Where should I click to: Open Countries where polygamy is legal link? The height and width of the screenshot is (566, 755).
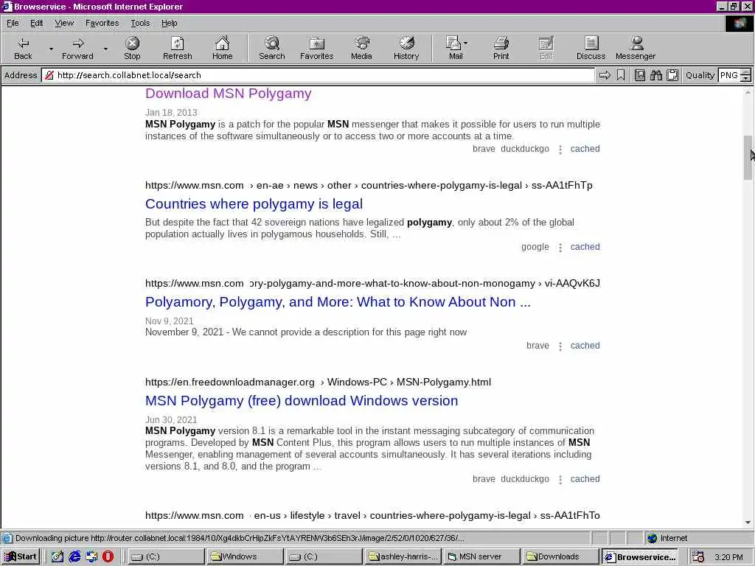pos(254,204)
